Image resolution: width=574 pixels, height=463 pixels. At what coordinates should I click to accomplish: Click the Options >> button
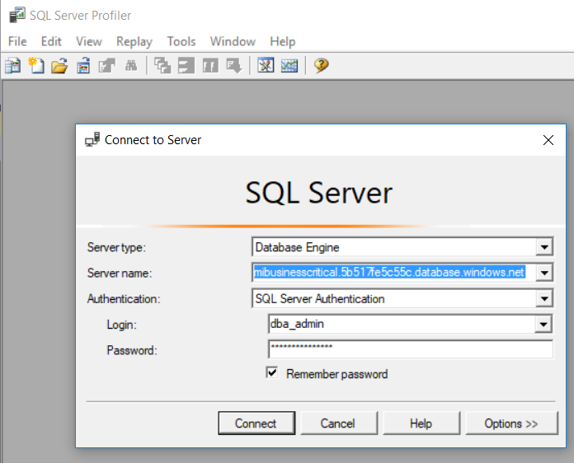tap(510, 423)
